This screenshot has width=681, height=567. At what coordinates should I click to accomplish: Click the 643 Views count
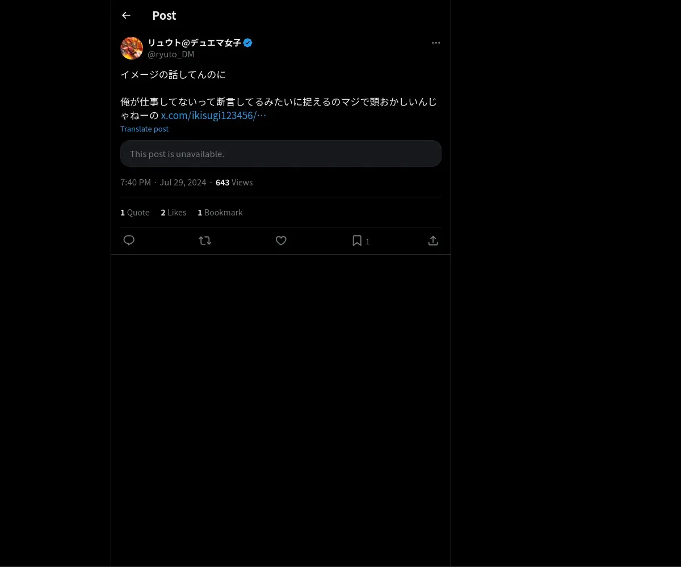pos(234,183)
